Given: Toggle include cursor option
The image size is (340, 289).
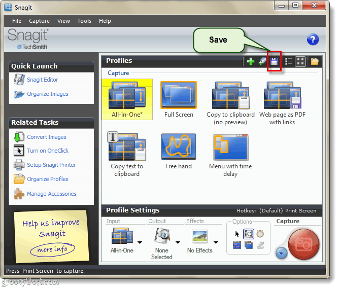Looking at the screenshot, I should (x=237, y=234).
